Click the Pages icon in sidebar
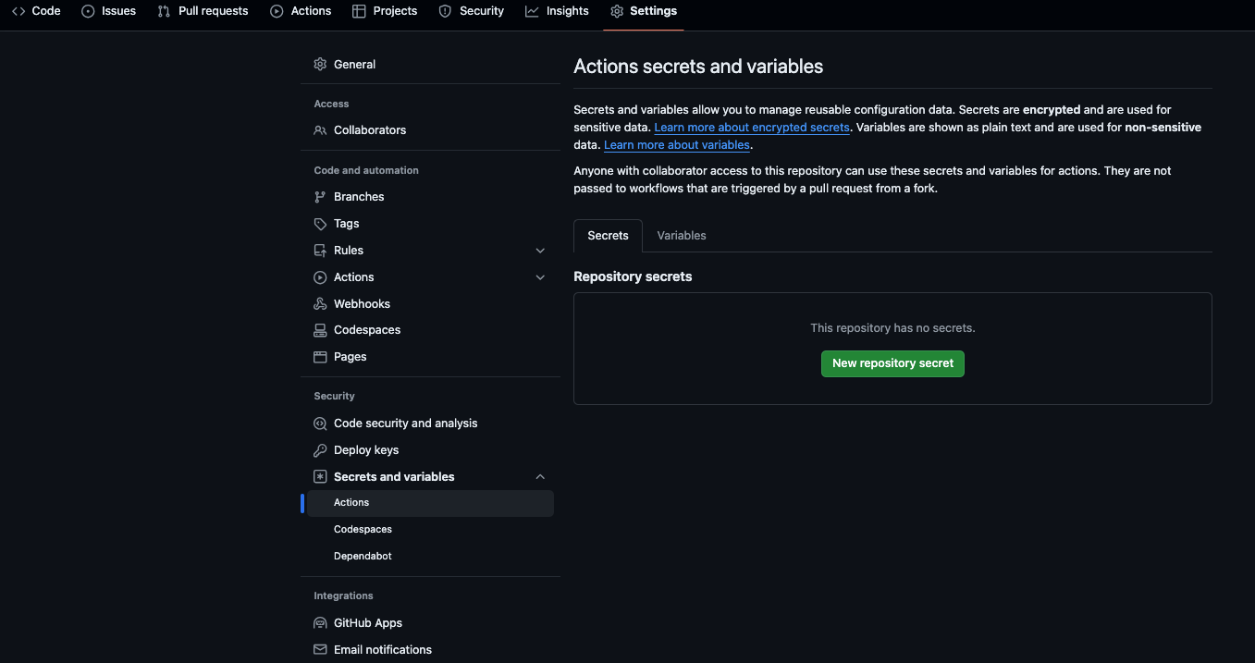1255x663 pixels. 319,356
